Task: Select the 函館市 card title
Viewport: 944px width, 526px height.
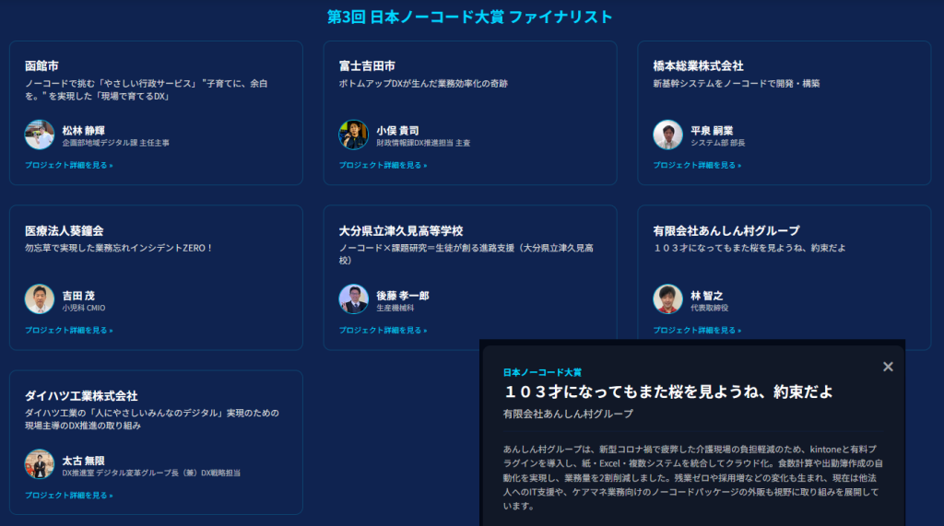Action: (41, 65)
